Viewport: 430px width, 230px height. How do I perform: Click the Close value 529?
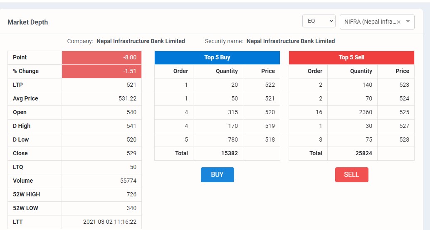(x=132, y=153)
